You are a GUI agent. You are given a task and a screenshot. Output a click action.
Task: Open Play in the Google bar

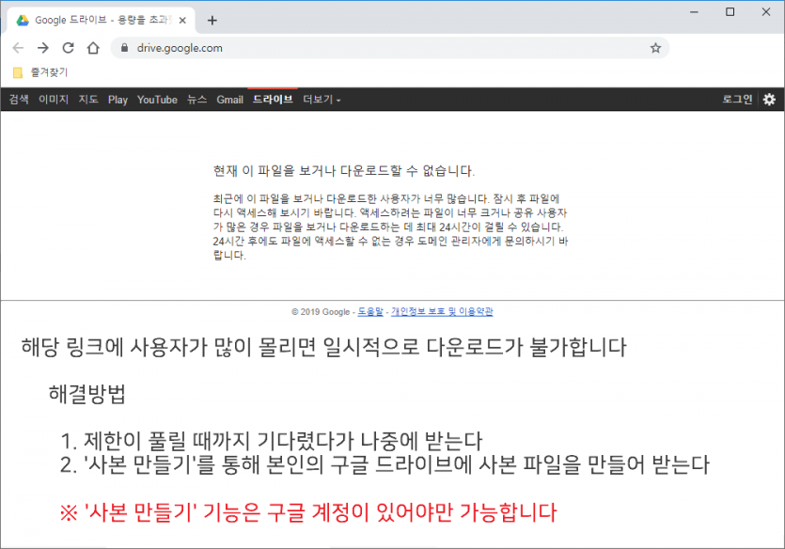pos(118,100)
